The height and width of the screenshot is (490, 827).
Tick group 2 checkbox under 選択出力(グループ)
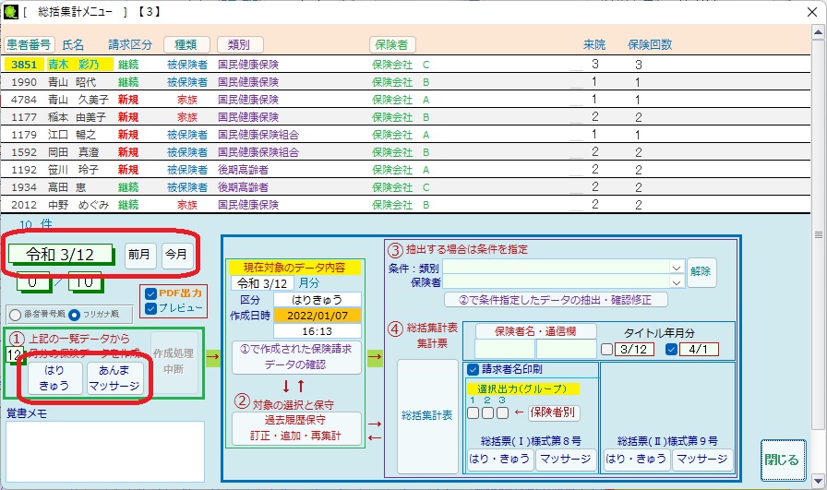pyautogui.click(x=488, y=412)
